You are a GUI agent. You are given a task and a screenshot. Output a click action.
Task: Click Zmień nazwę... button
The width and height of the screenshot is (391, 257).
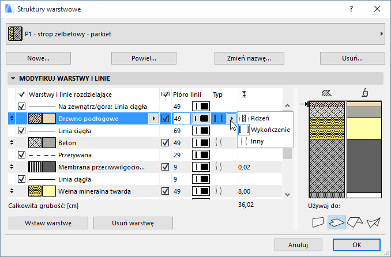coord(249,58)
